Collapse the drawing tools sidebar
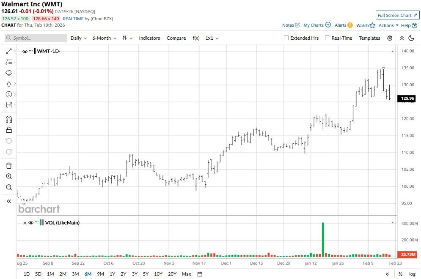The width and height of the screenshot is (421, 279). point(8,201)
